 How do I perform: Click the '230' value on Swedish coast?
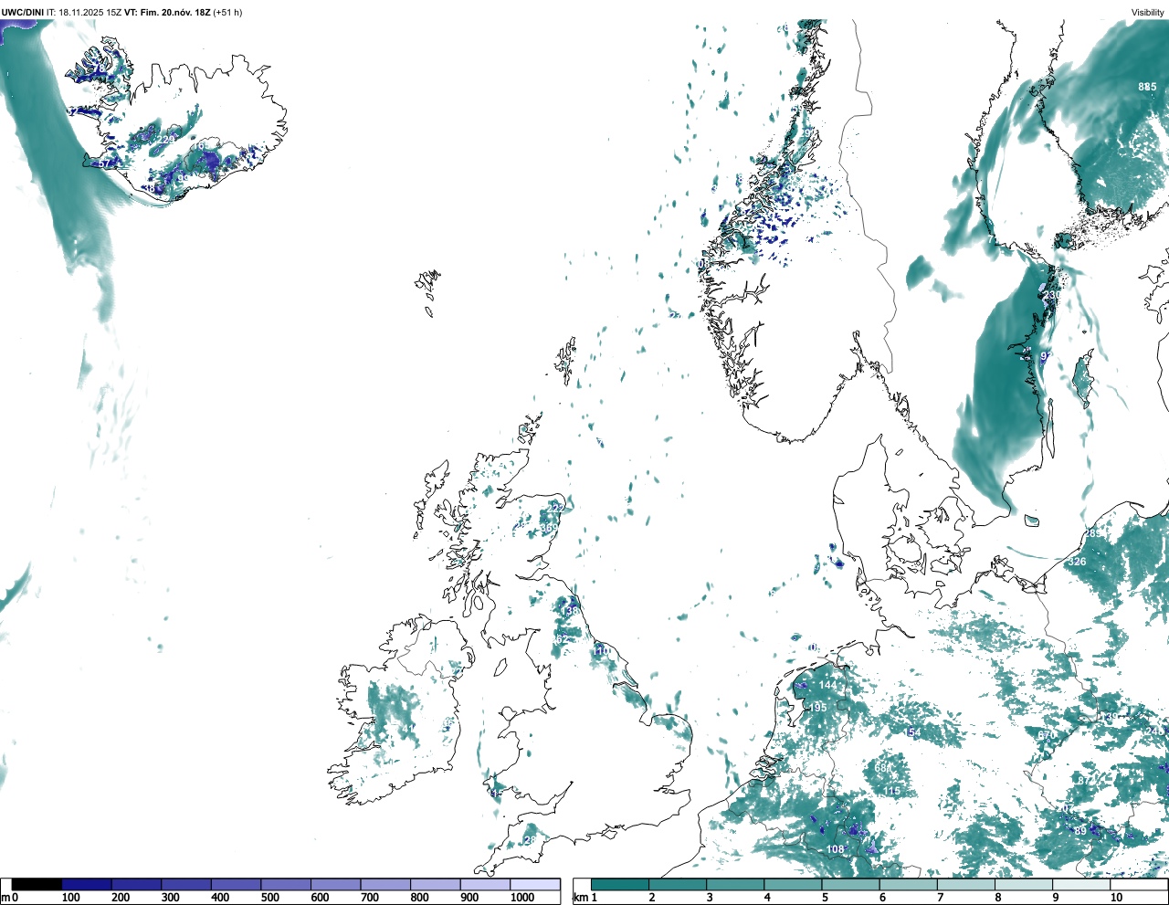[1052, 295]
